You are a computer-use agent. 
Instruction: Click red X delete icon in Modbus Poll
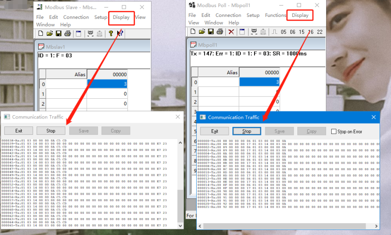coord(231,31)
